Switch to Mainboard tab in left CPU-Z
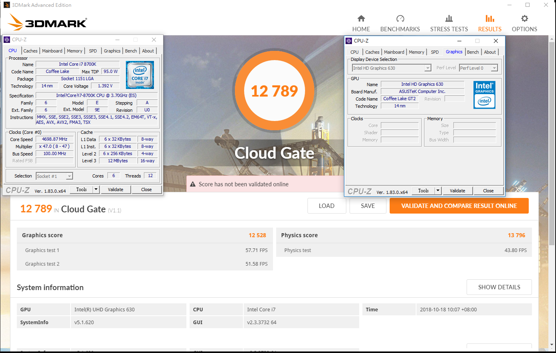The height and width of the screenshot is (353, 556). tap(52, 51)
